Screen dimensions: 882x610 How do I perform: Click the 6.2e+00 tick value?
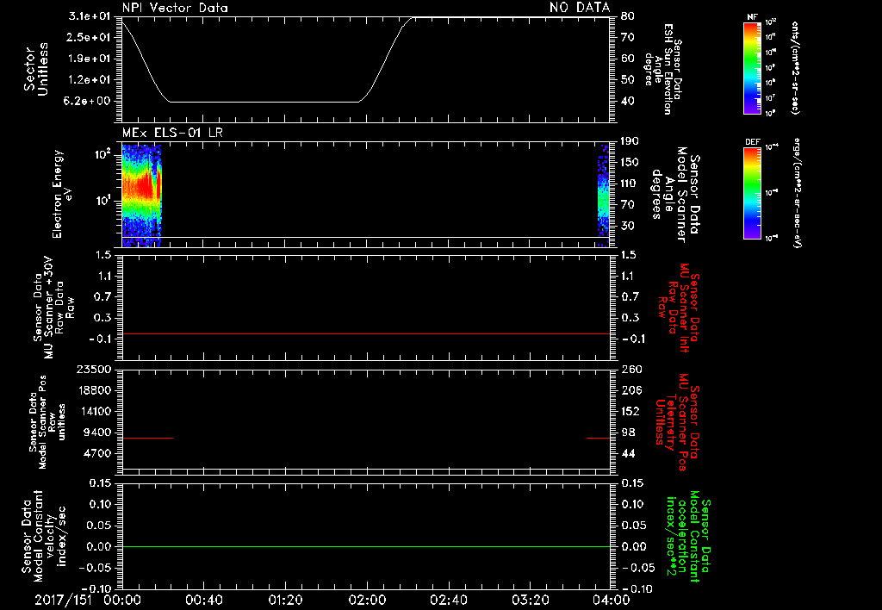[x=89, y=102]
